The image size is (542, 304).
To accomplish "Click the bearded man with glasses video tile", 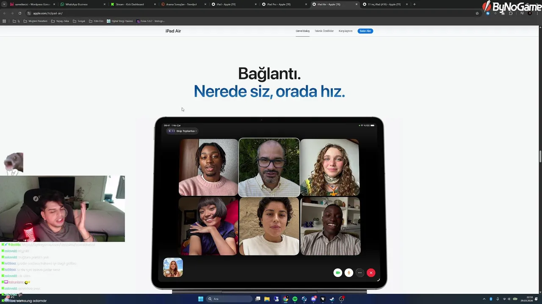I will click(269, 167).
